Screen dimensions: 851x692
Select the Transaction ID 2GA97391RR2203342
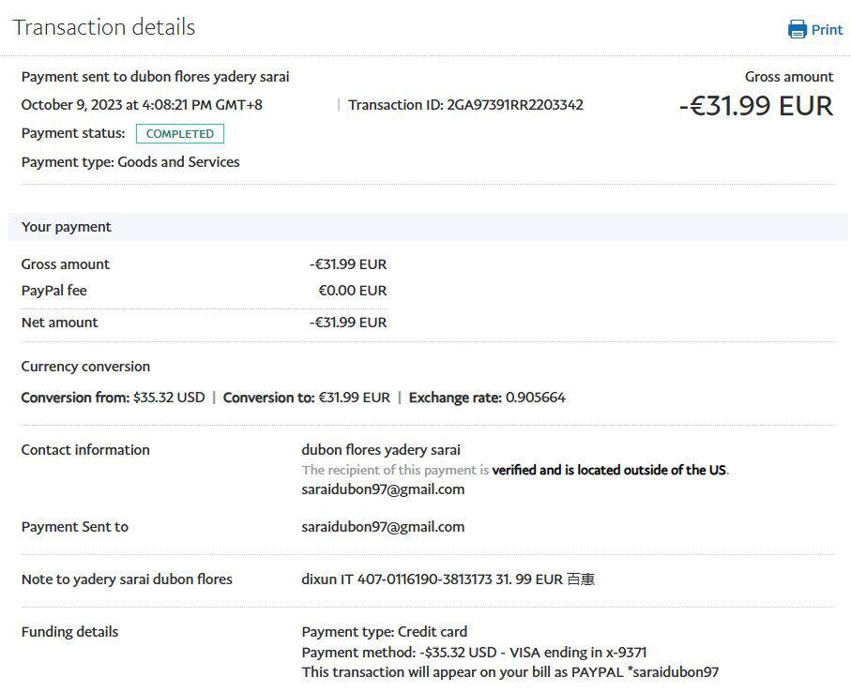(515, 105)
